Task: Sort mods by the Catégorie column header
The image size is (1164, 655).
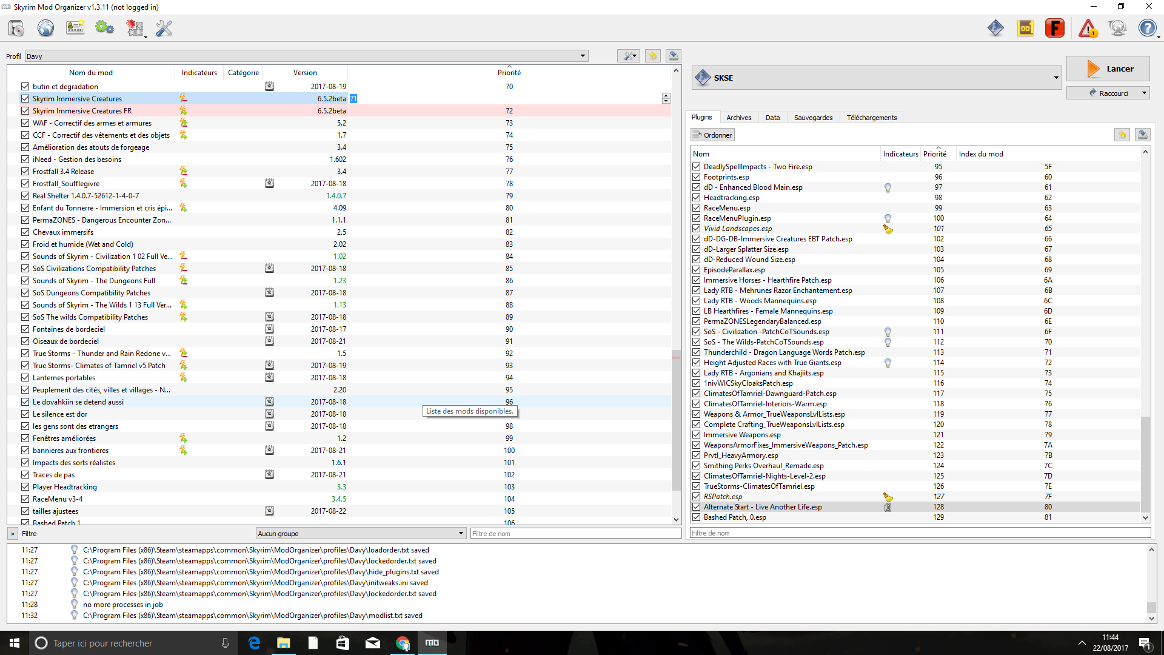Action: pos(243,72)
